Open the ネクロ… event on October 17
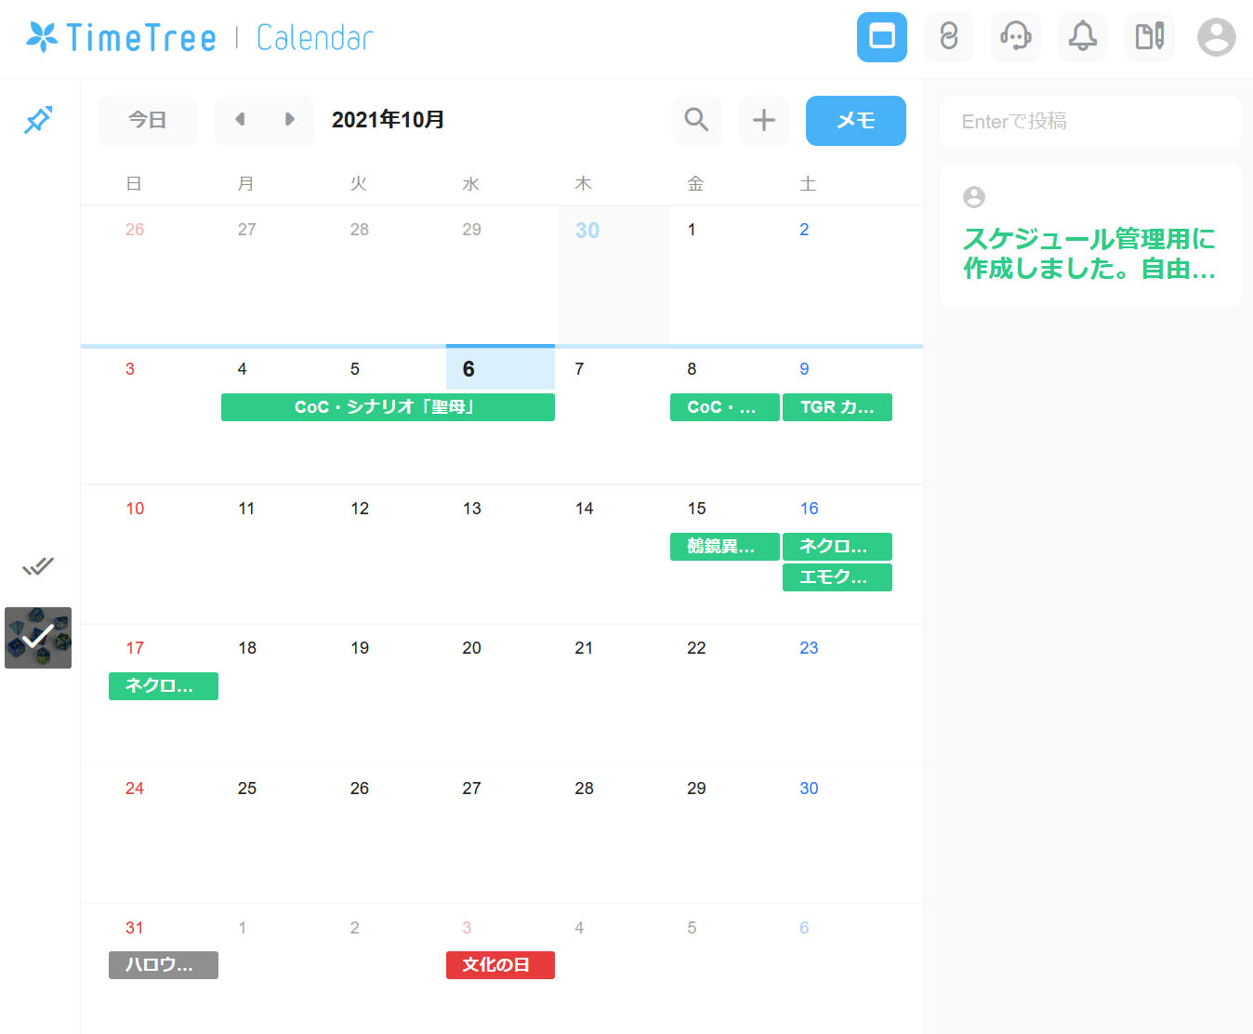Image resolution: width=1253 pixels, height=1034 pixels. point(164,686)
